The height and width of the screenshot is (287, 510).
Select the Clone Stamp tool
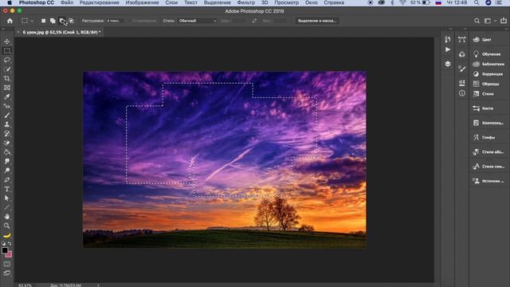click(7, 124)
